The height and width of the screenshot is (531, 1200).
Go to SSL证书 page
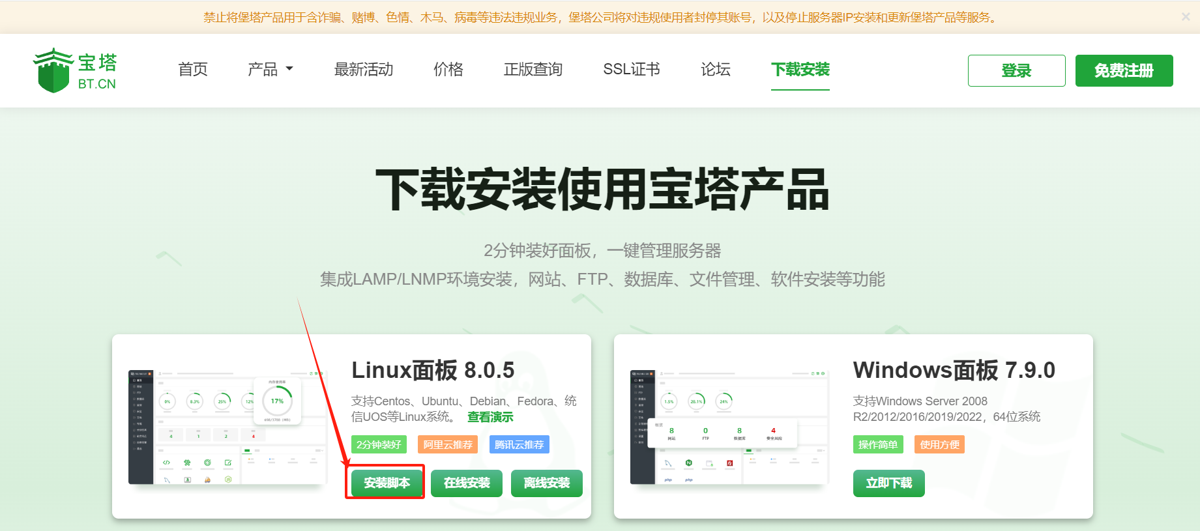(x=632, y=69)
